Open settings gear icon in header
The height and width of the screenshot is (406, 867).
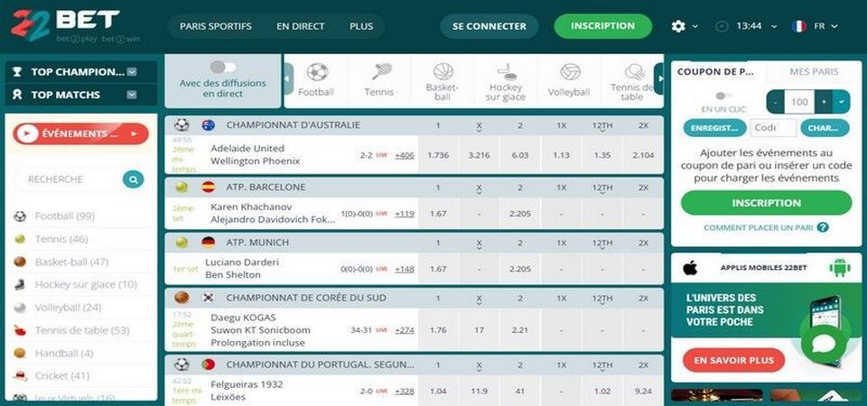coord(678,26)
